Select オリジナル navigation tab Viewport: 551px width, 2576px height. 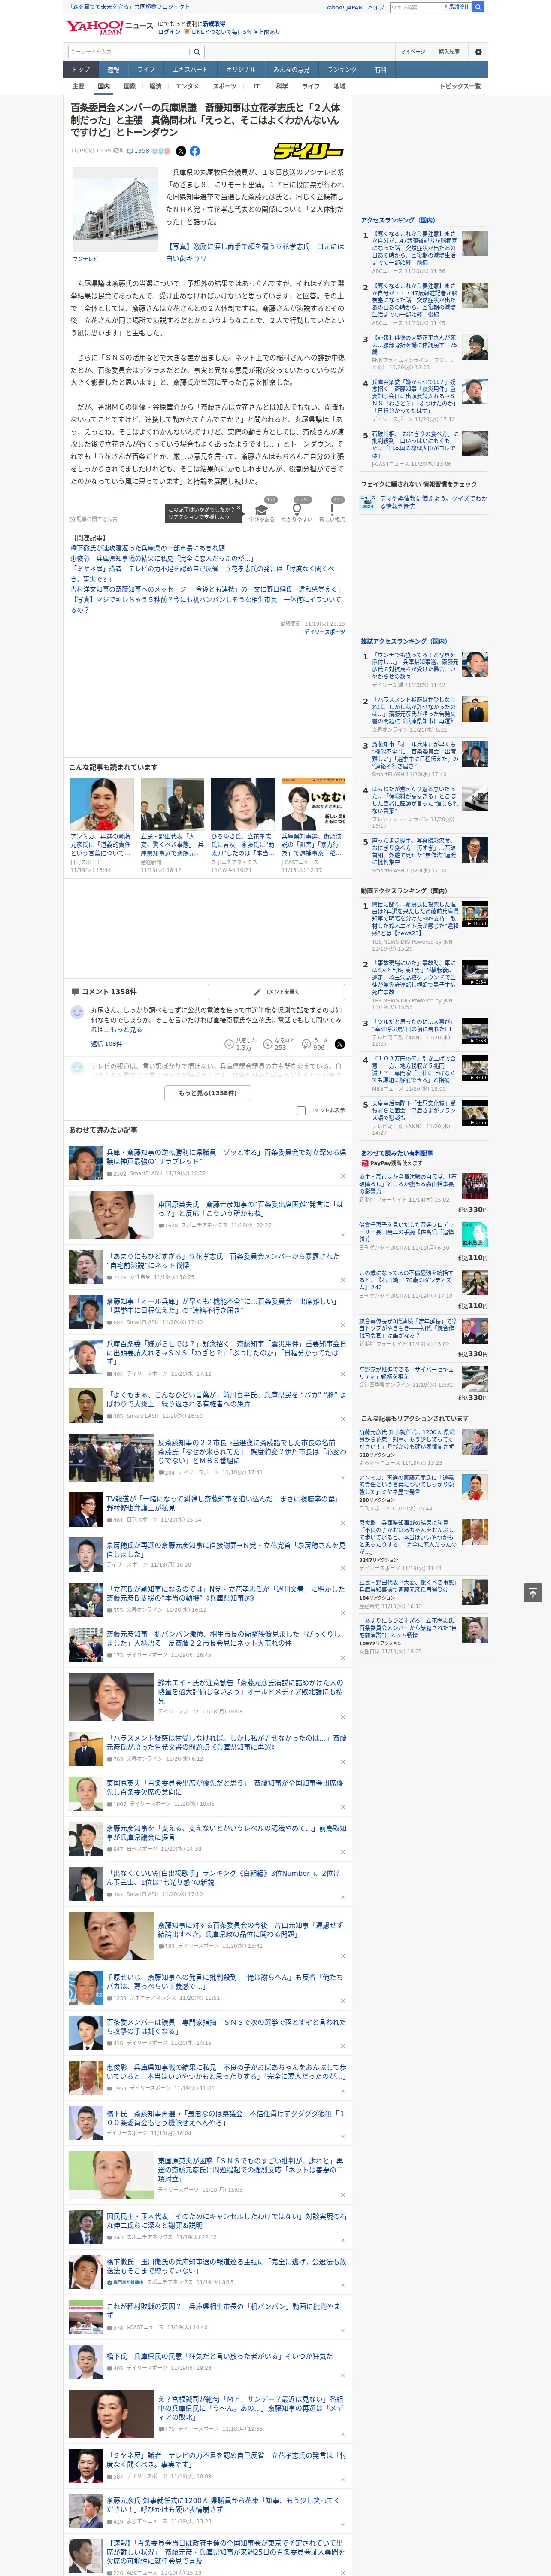tap(241, 69)
